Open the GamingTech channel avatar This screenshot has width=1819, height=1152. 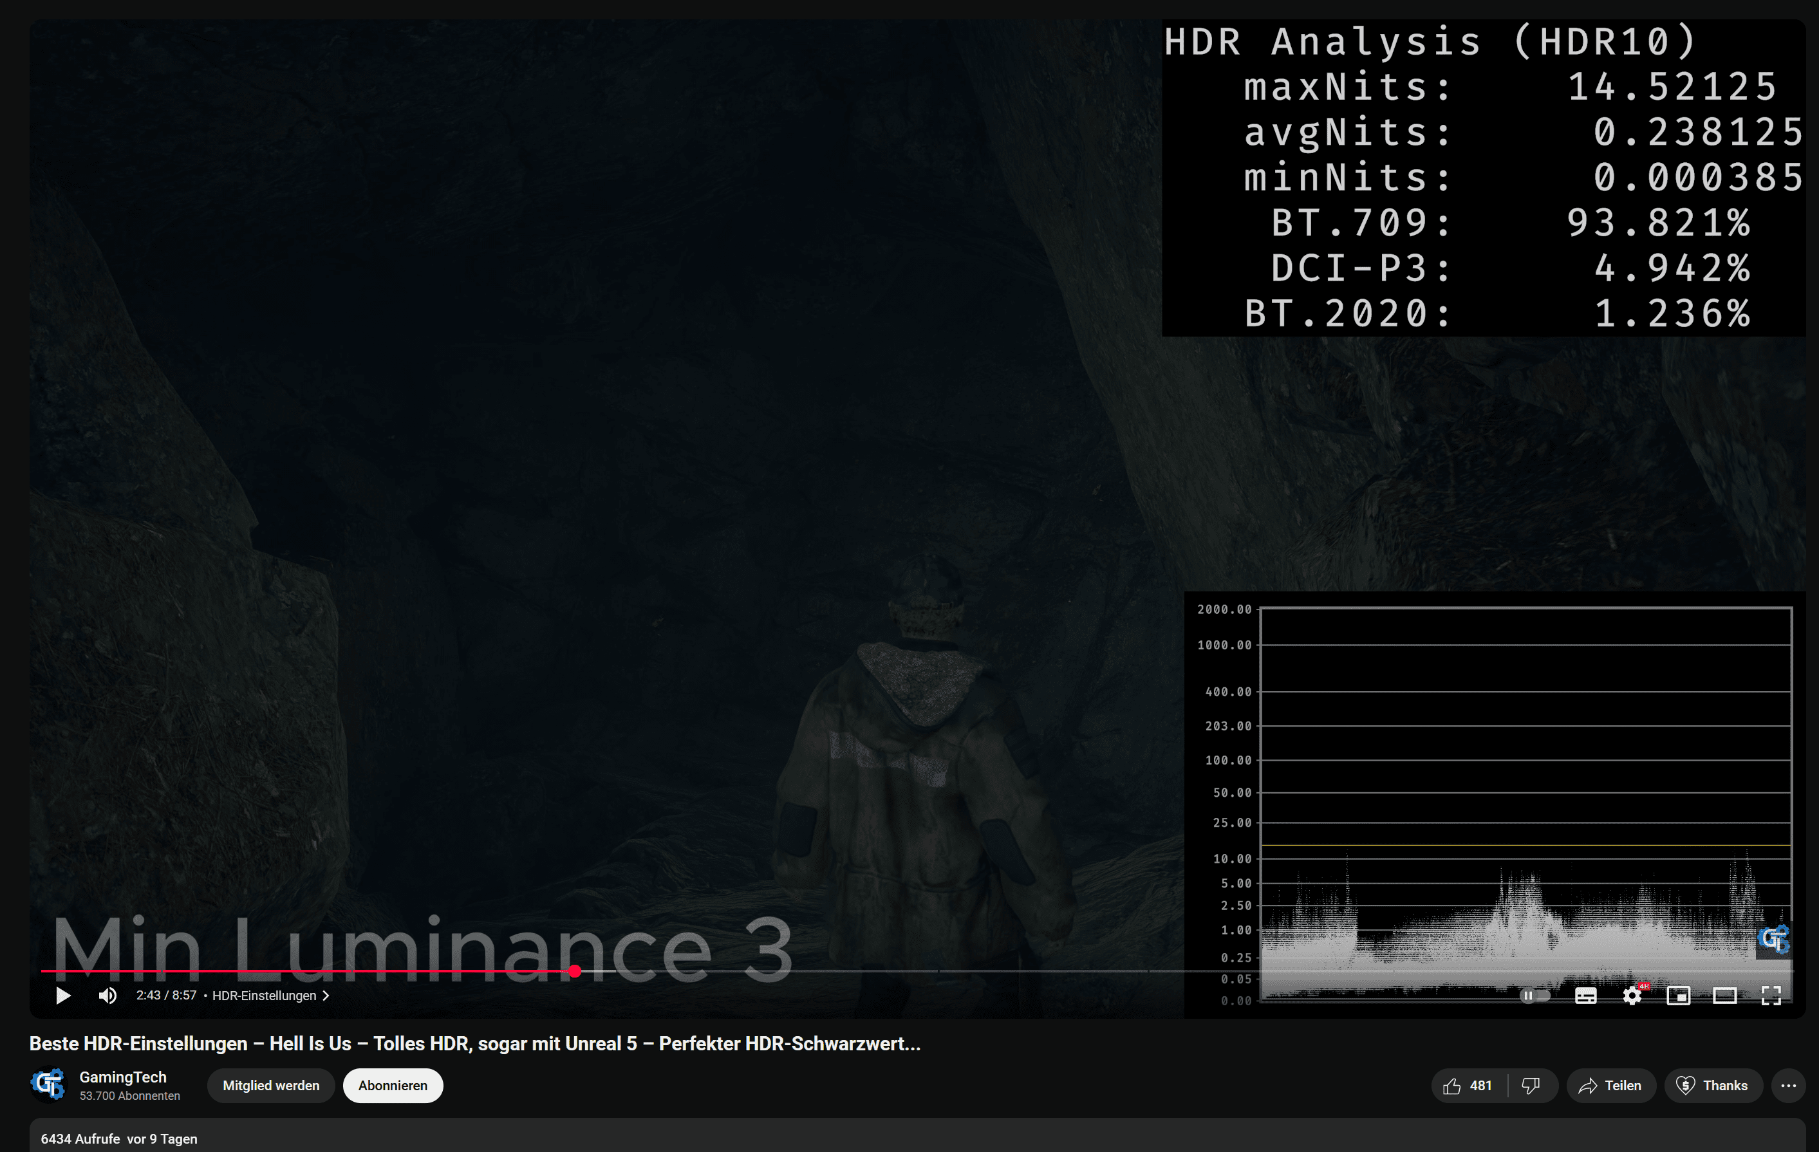click(x=49, y=1085)
